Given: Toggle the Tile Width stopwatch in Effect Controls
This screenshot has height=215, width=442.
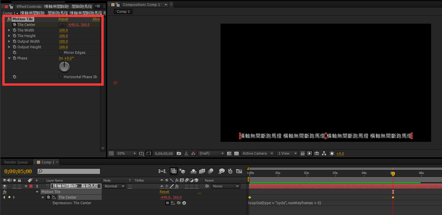Looking at the screenshot, I should coord(14,30).
